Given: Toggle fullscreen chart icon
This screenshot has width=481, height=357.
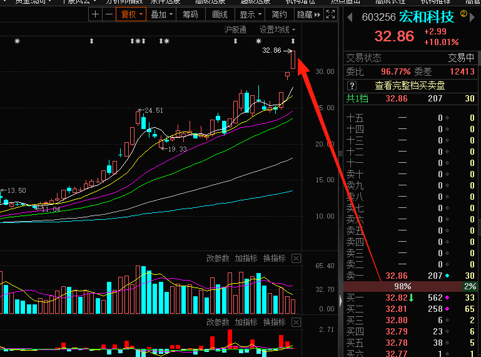Looking at the screenshot, I should pyautogui.click(x=330, y=14).
